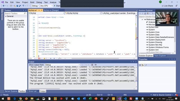Open the Windows Start menu

click(x=3, y=98)
